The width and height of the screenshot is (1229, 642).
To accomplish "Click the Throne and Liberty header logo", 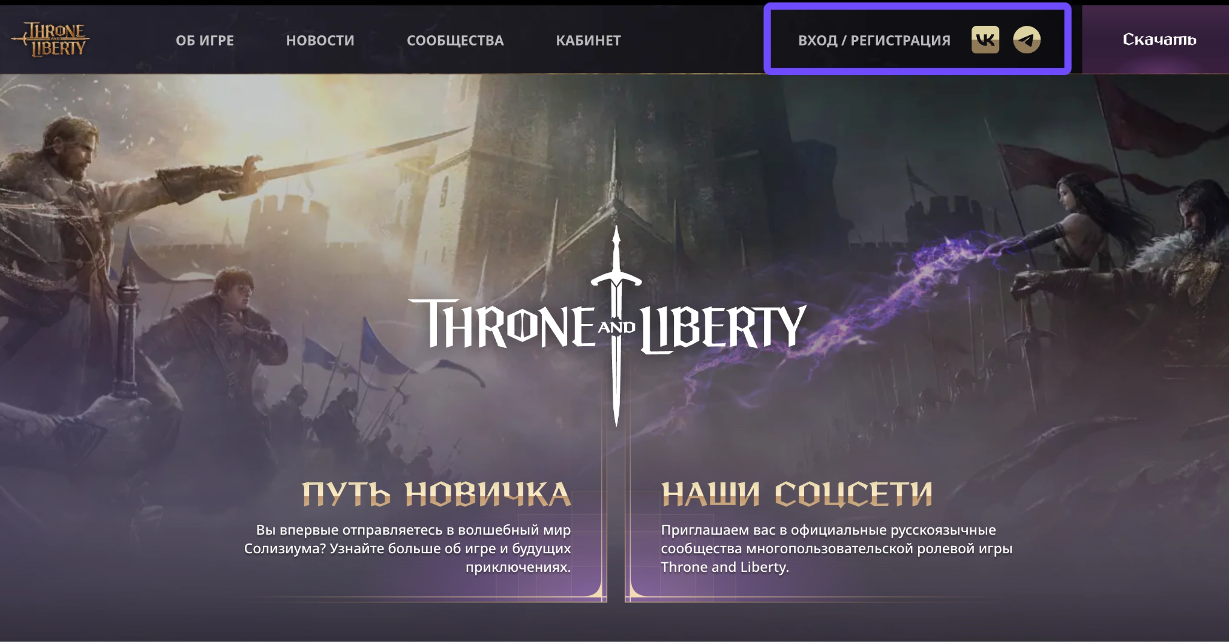I will (50, 39).
